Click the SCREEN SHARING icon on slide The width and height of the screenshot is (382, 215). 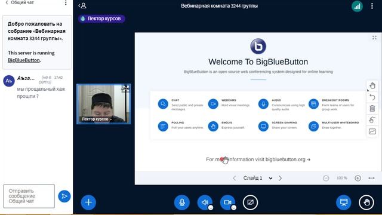[263, 126]
